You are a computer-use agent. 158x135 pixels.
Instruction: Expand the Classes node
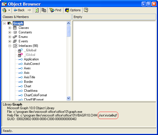[10, 28]
